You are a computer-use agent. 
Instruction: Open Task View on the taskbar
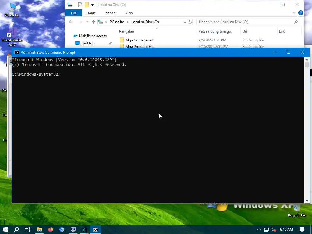(27, 229)
